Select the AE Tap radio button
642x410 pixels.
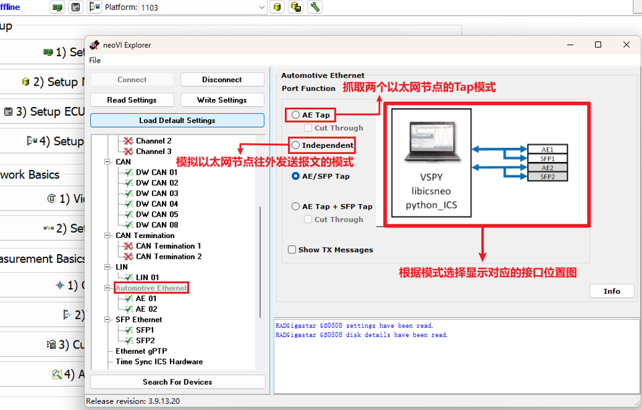click(x=296, y=115)
